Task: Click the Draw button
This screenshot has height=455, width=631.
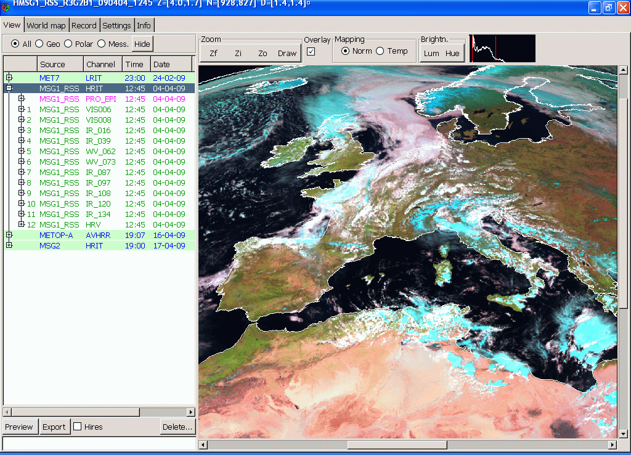Action: click(287, 54)
